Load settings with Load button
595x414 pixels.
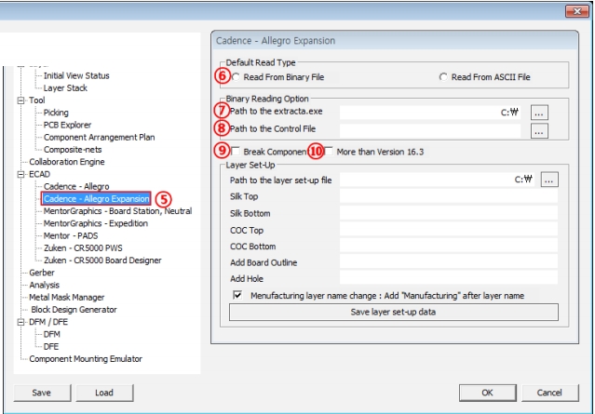104,393
